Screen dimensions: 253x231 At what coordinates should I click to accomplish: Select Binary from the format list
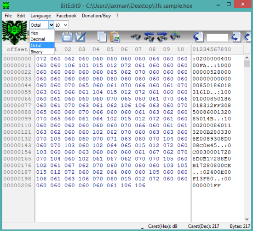[x=42, y=52]
